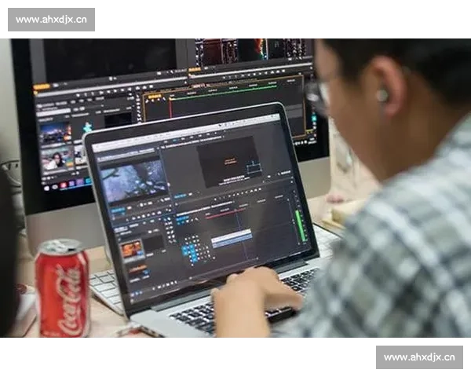Click the woman's clip thumbnail on the iMac
The height and width of the screenshot is (377, 471).
pos(56,161)
